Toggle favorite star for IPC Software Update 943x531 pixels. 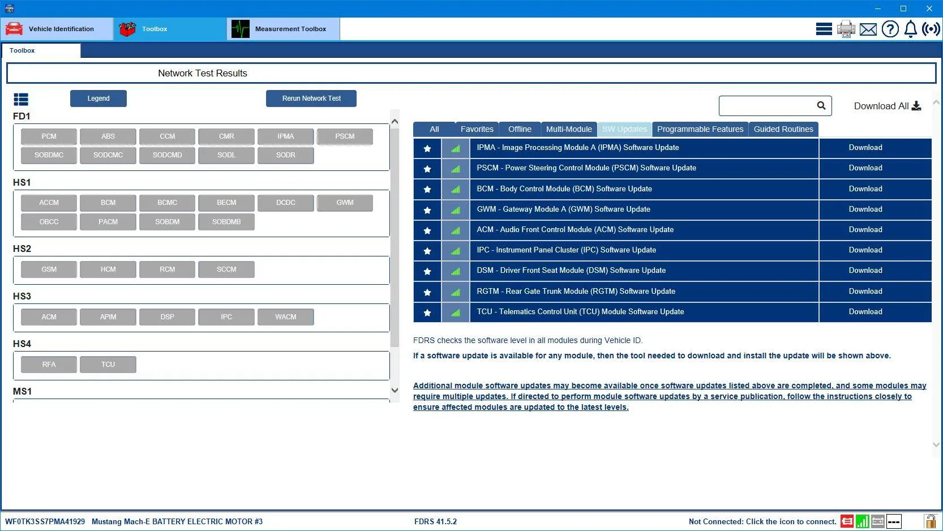pos(427,251)
